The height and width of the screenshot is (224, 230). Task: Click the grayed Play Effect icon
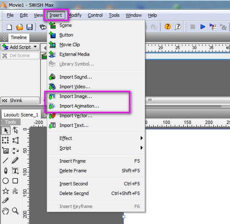point(223,27)
